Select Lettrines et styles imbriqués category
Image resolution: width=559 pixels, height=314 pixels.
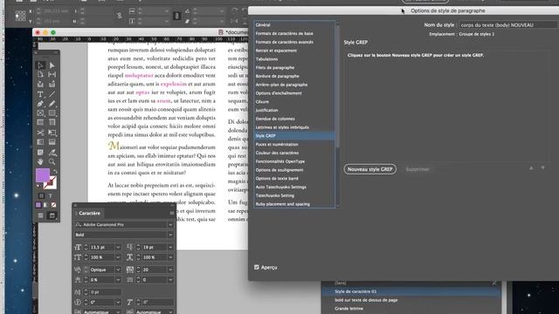(294, 127)
